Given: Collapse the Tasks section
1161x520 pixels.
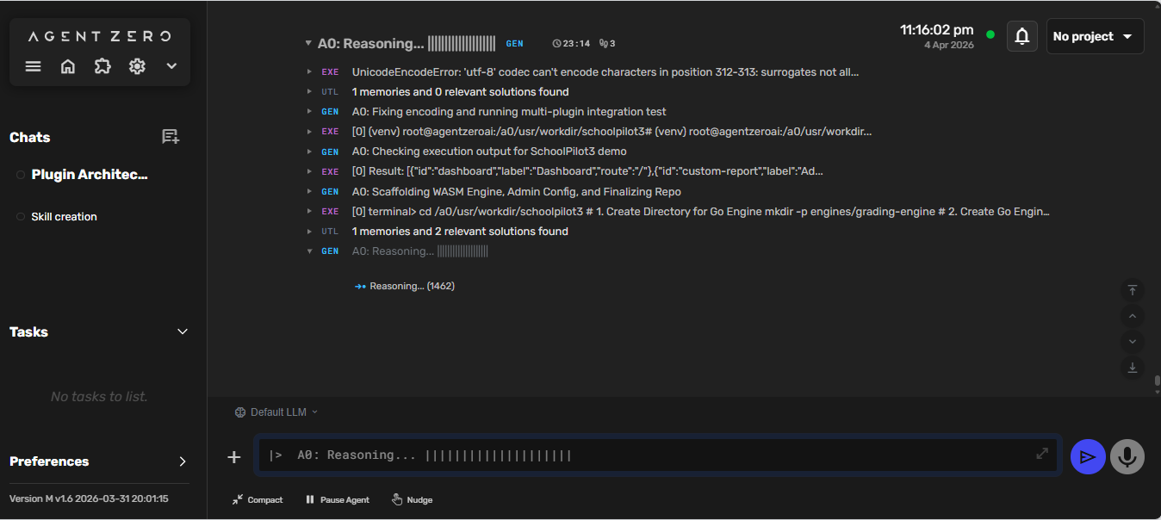Looking at the screenshot, I should [182, 331].
